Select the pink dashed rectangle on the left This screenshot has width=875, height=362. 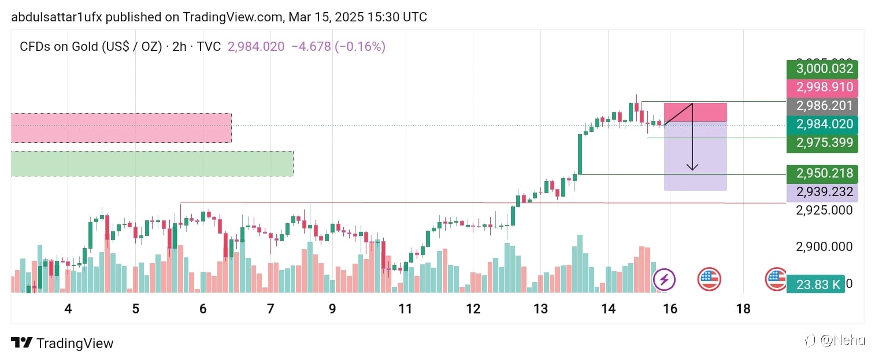tap(121, 128)
